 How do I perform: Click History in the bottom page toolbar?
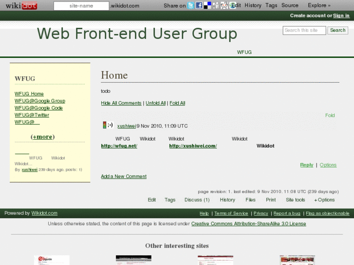tap(227, 200)
